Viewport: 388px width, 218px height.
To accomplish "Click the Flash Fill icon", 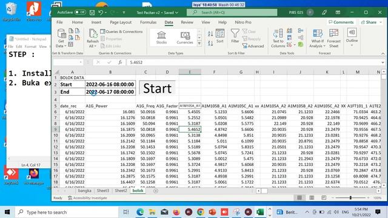I will pyautogui.click(x=289, y=31).
